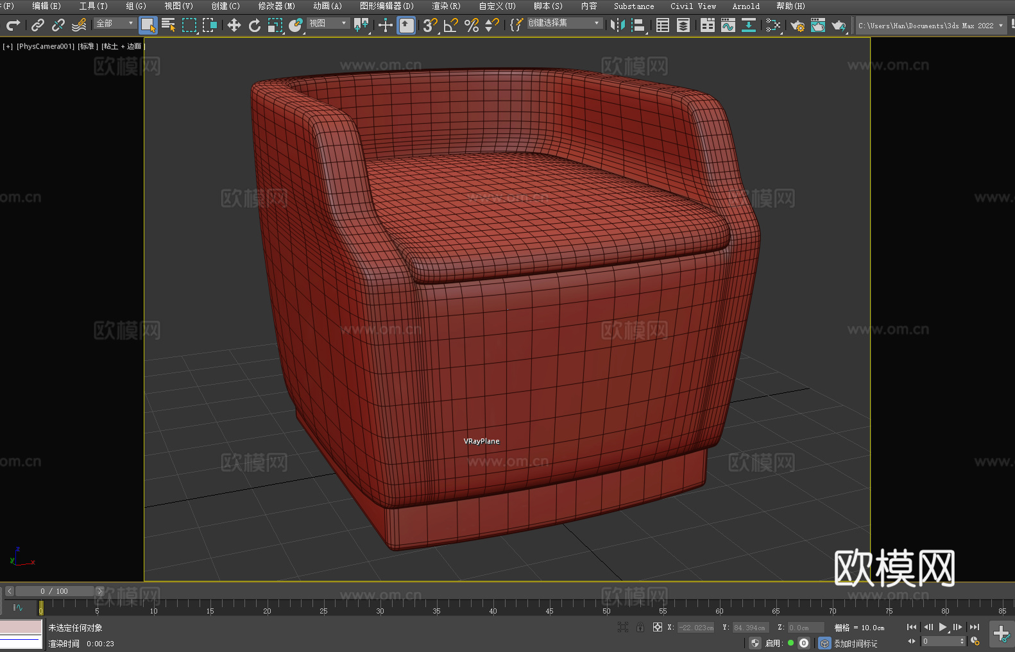Toggle Angle Snap

pyautogui.click(x=451, y=25)
